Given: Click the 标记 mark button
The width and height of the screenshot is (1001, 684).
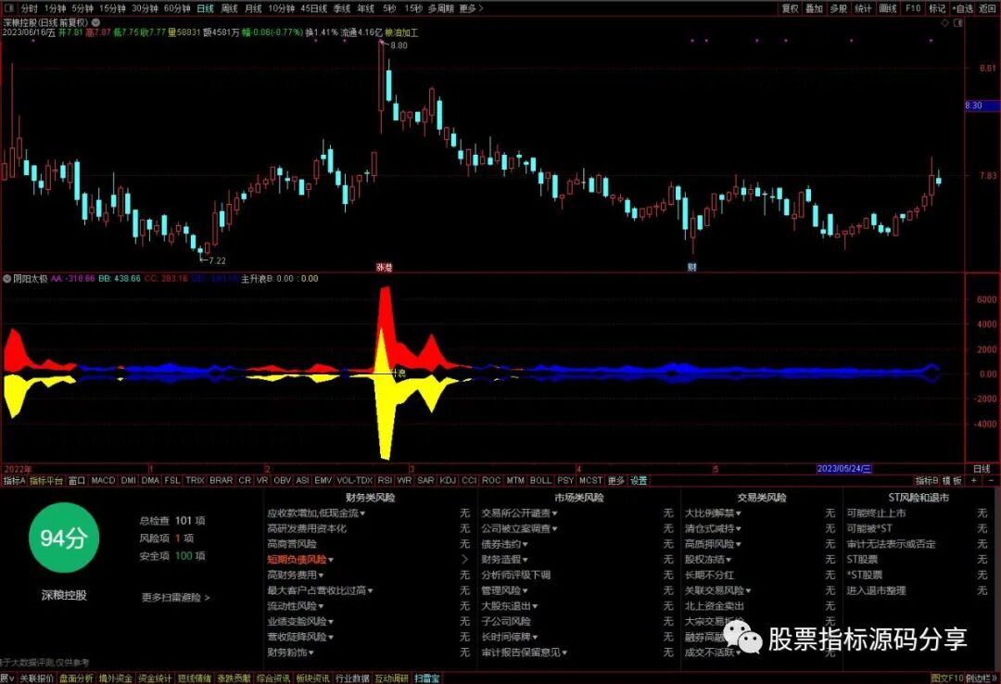Looking at the screenshot, I should [x=937, y=8].
